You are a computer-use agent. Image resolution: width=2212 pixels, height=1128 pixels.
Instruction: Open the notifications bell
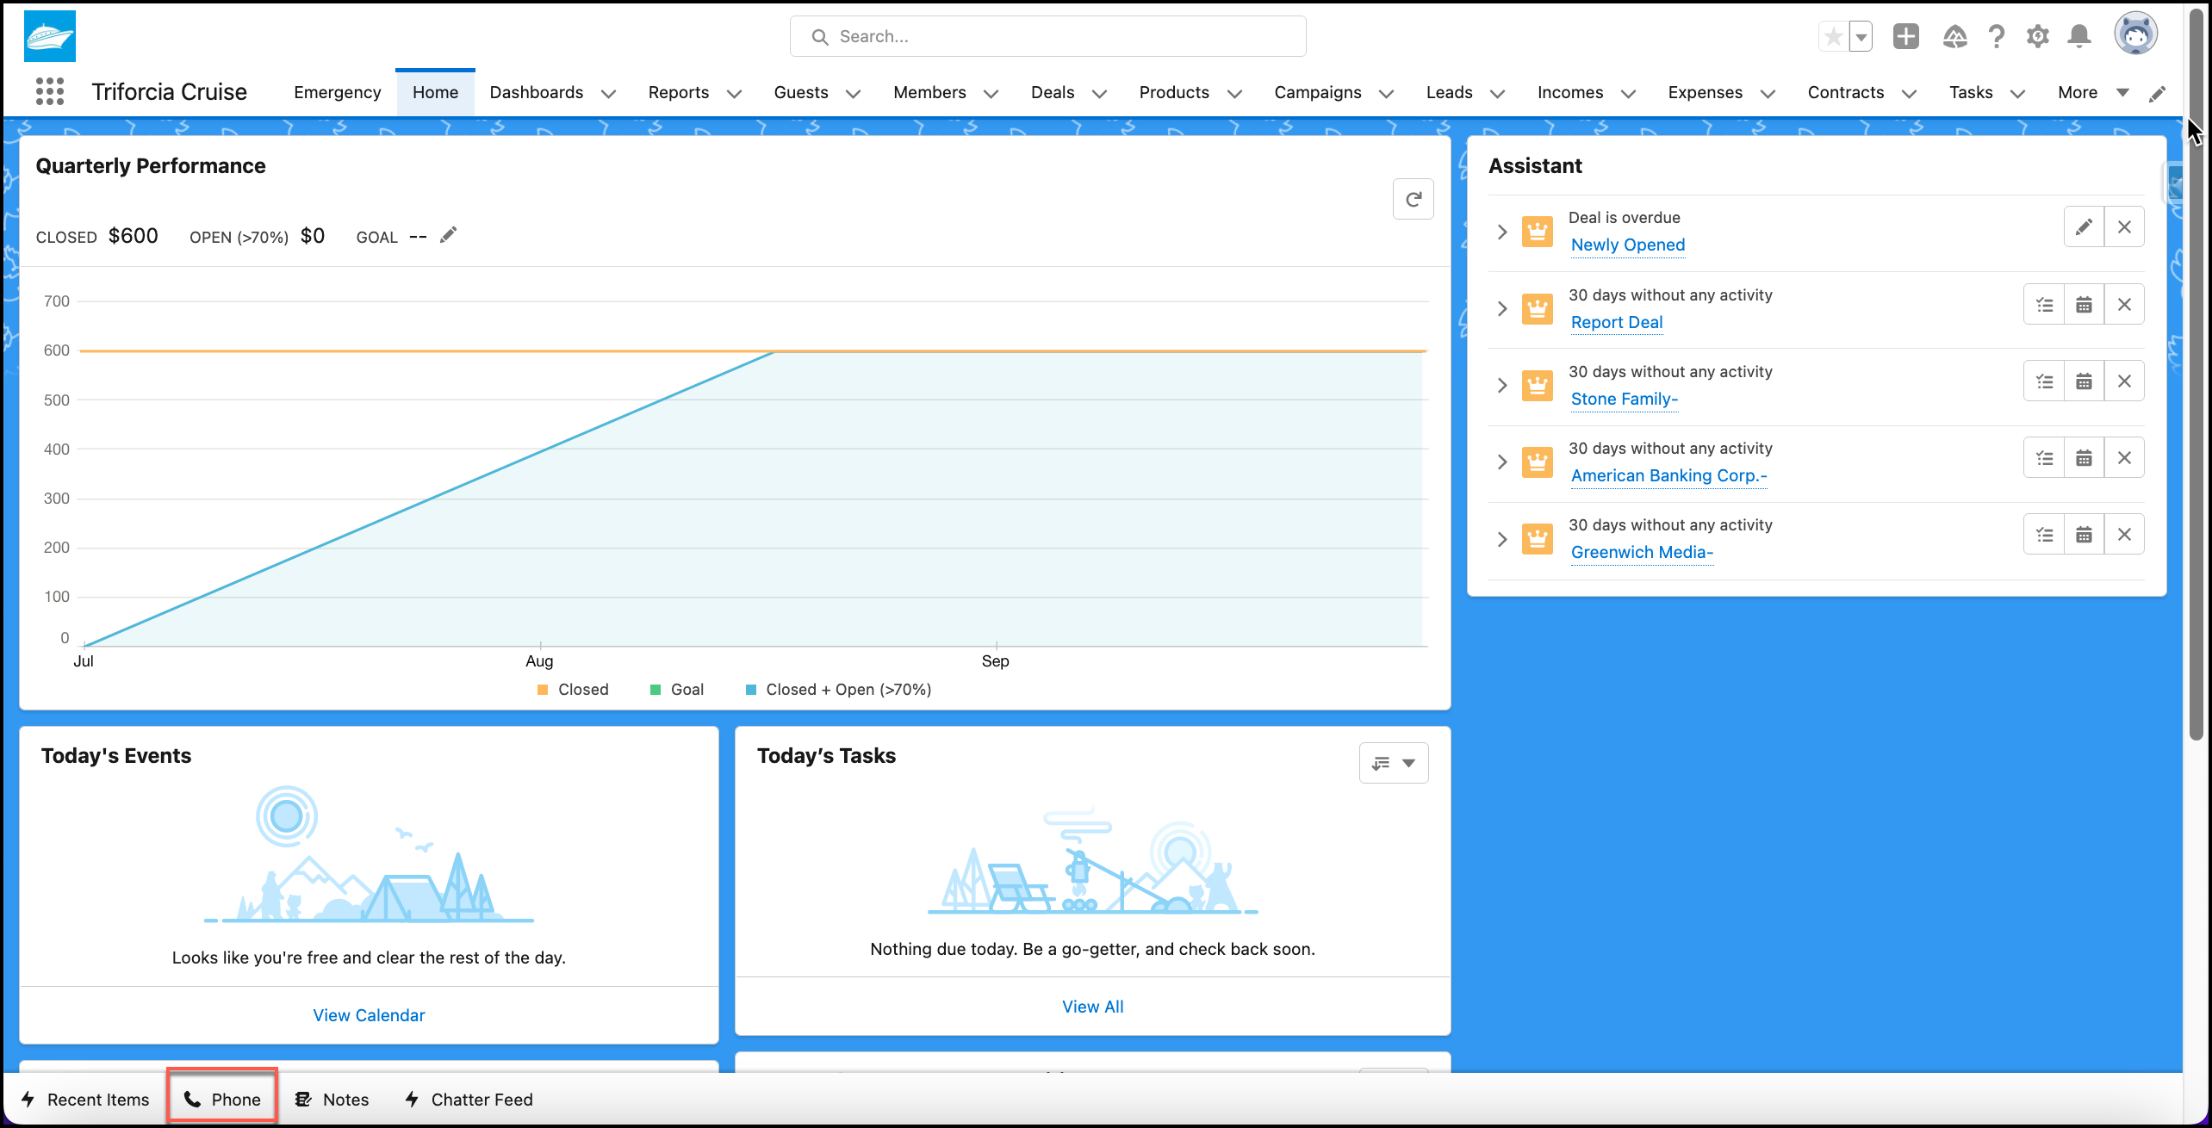tap(2079, 36)
